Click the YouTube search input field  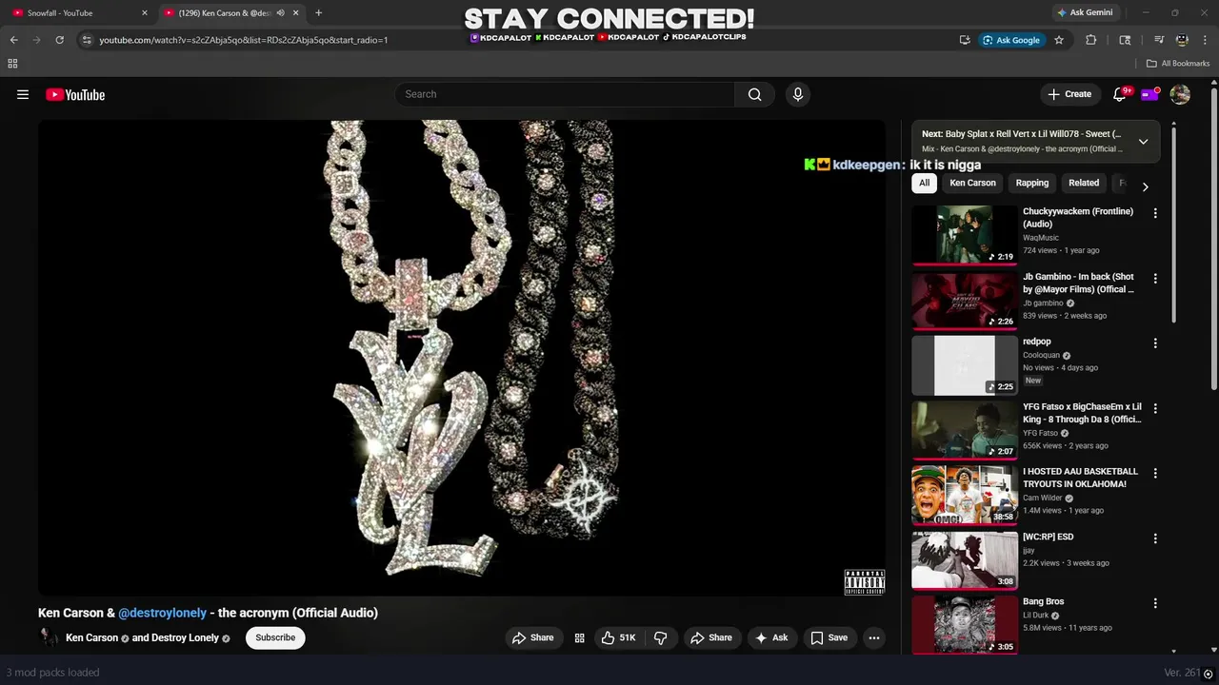point(566,94)
